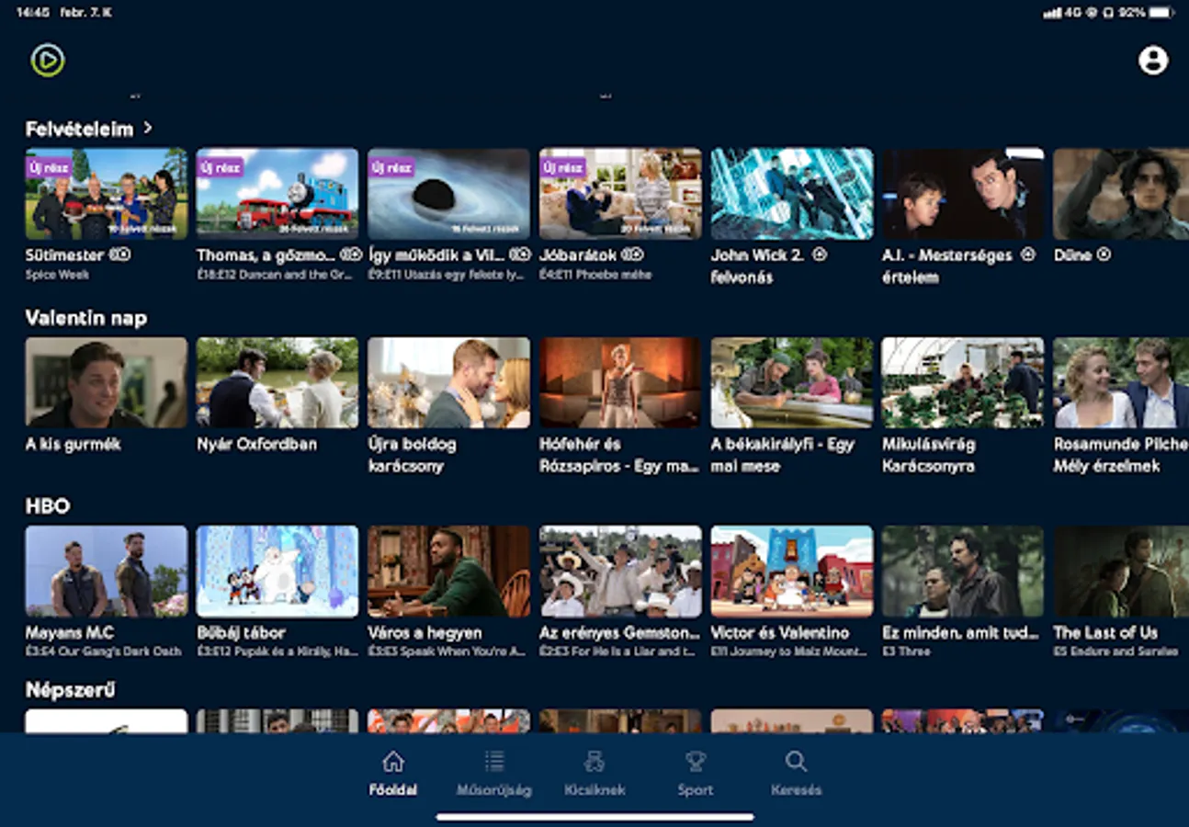Open Az erényes Gemston... thumbnail
The height and width of the screenshot is (827, 1189).
(x=620, y=571)
